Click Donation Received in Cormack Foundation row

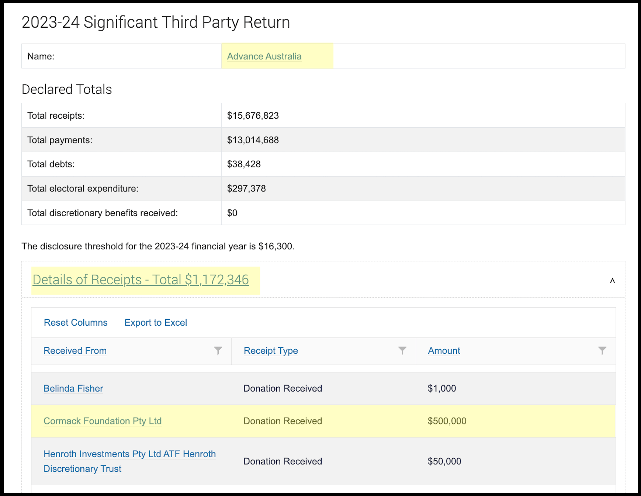pyautogui.click(x=283, y=421)
